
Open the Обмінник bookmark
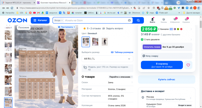[134, 13]
